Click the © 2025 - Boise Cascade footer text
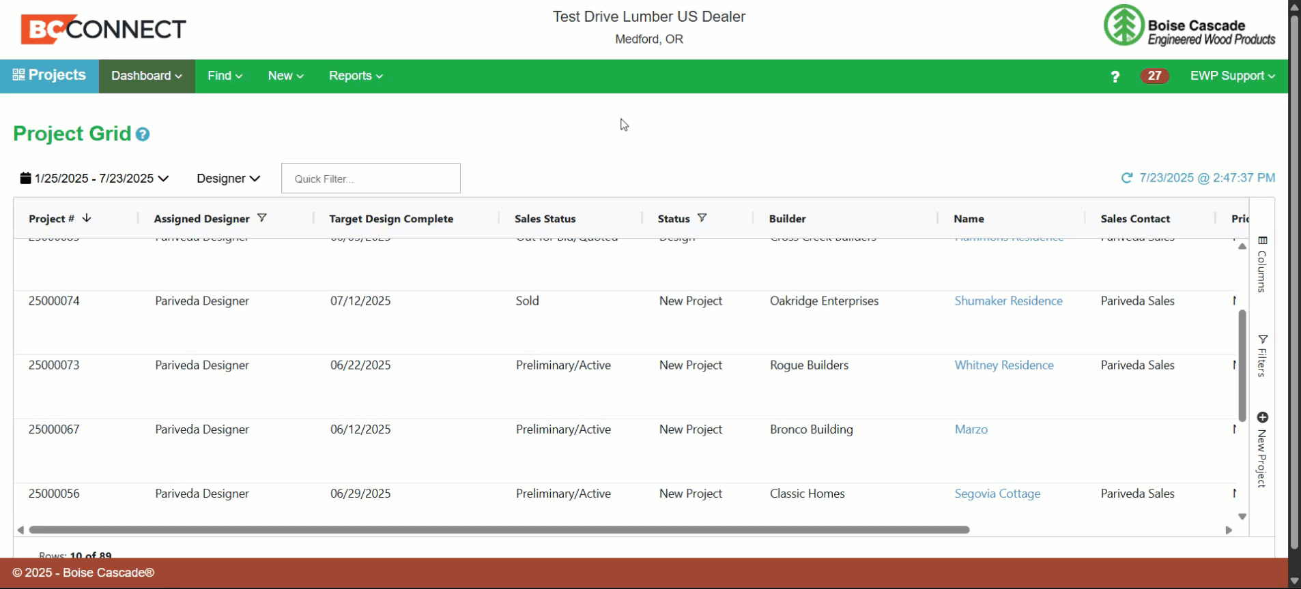1301x589 pixels. pos(83,573)
